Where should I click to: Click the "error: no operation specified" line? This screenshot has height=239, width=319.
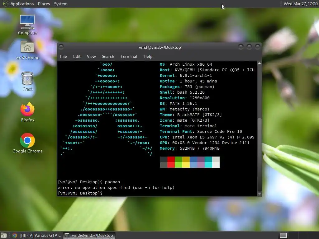[116, 187]
